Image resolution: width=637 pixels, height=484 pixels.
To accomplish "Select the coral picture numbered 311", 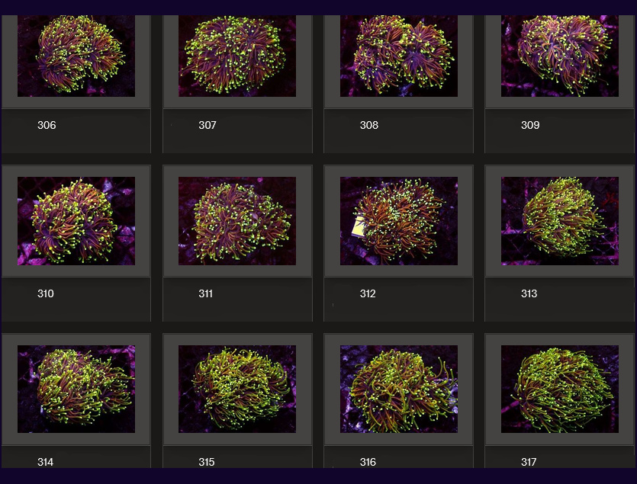I will pyautogui.click(x=237, y=221).
